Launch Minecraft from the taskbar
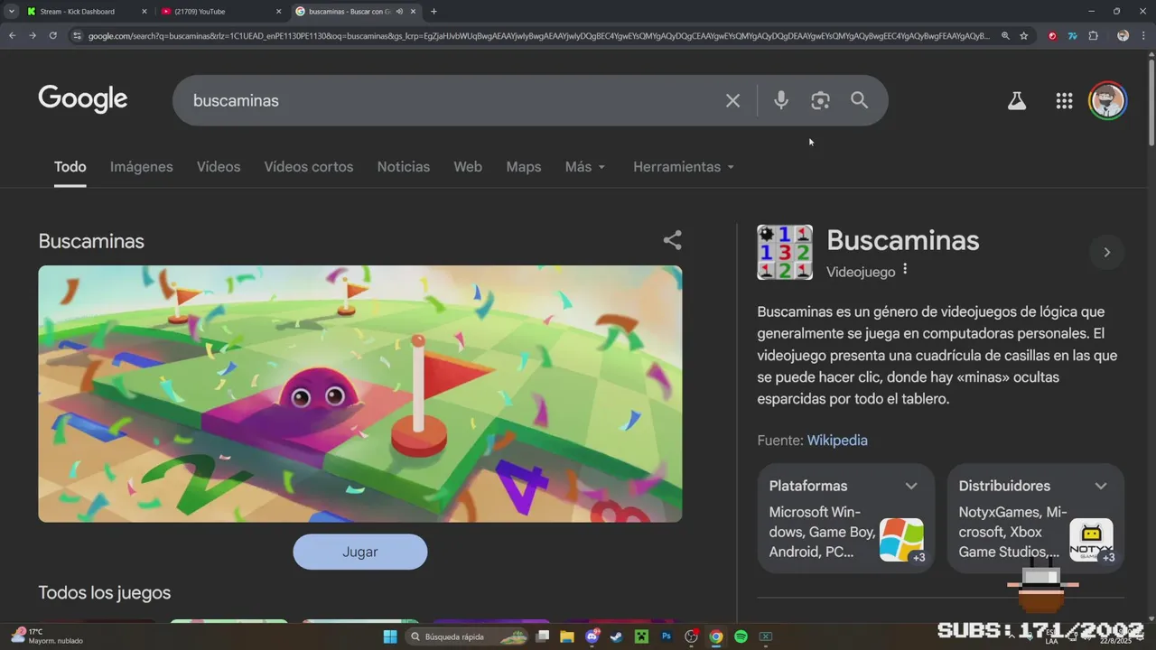Viewport: 1156px width, 650px height. [641, 636]
